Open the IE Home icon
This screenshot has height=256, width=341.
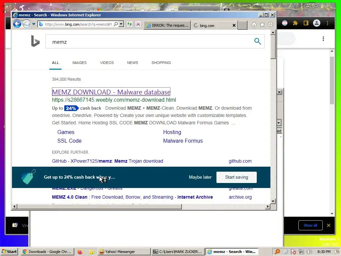[x=254, y=25]
